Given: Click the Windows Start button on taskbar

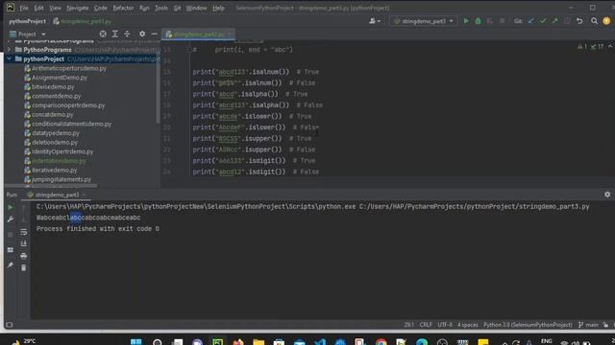Looking at the screenshot, I should [x=136, y=342].
